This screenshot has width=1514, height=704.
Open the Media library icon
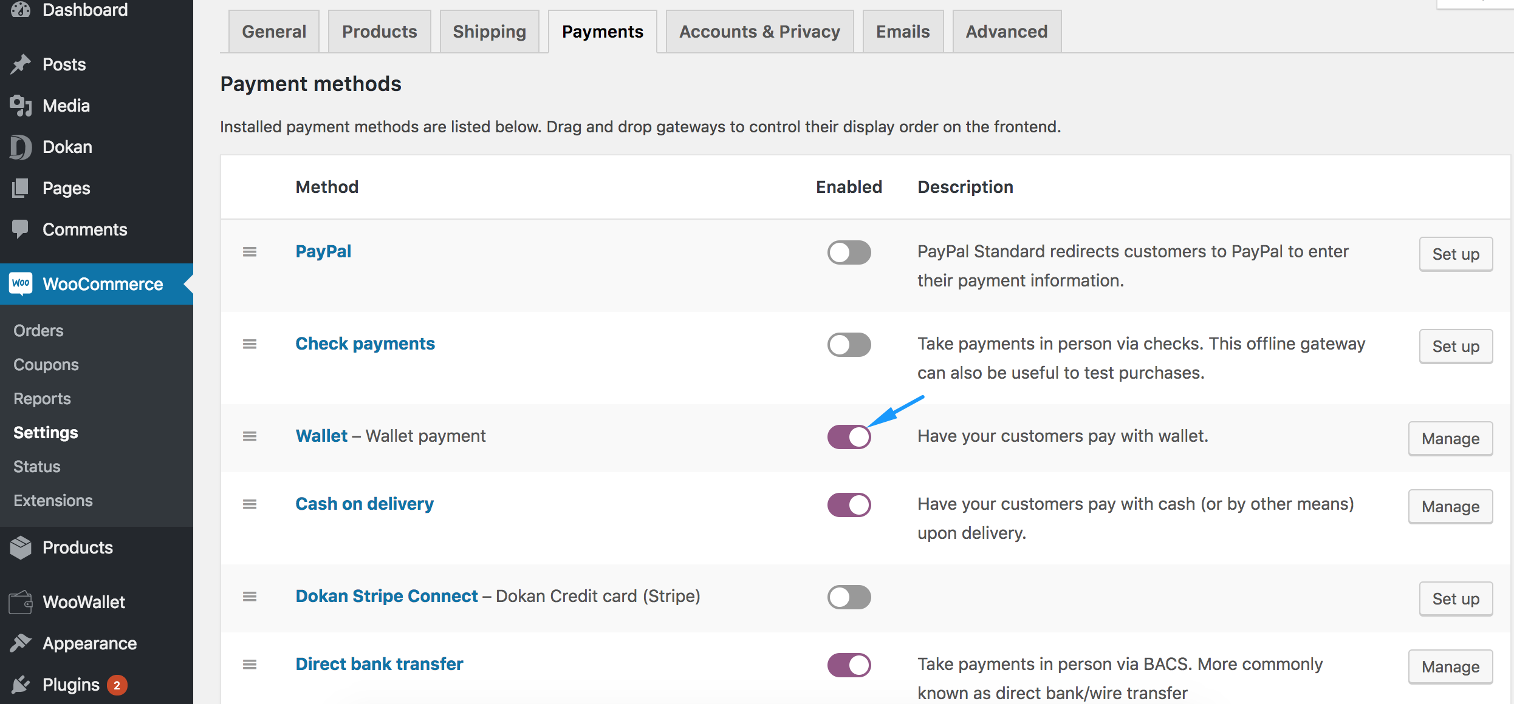[x=21, y=106]
